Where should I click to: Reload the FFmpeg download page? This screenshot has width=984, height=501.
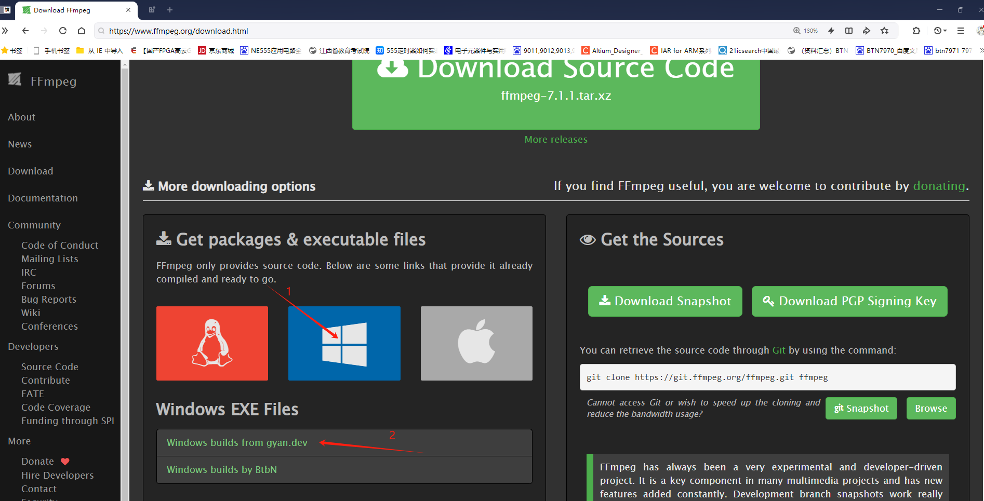(63, 31)
